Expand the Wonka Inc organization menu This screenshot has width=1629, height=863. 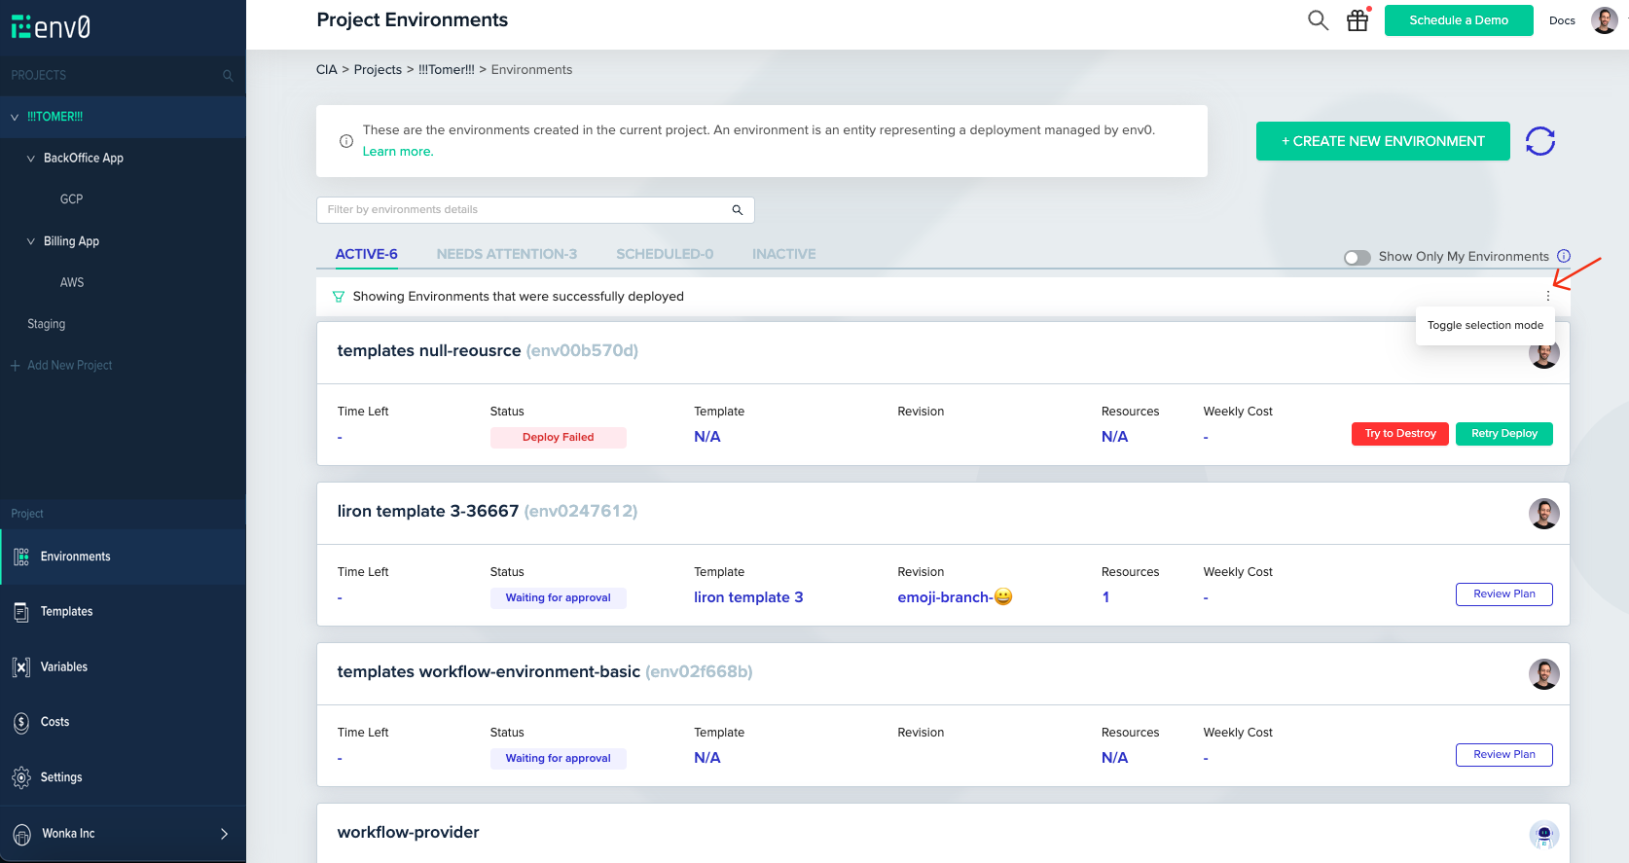point(223,834)
